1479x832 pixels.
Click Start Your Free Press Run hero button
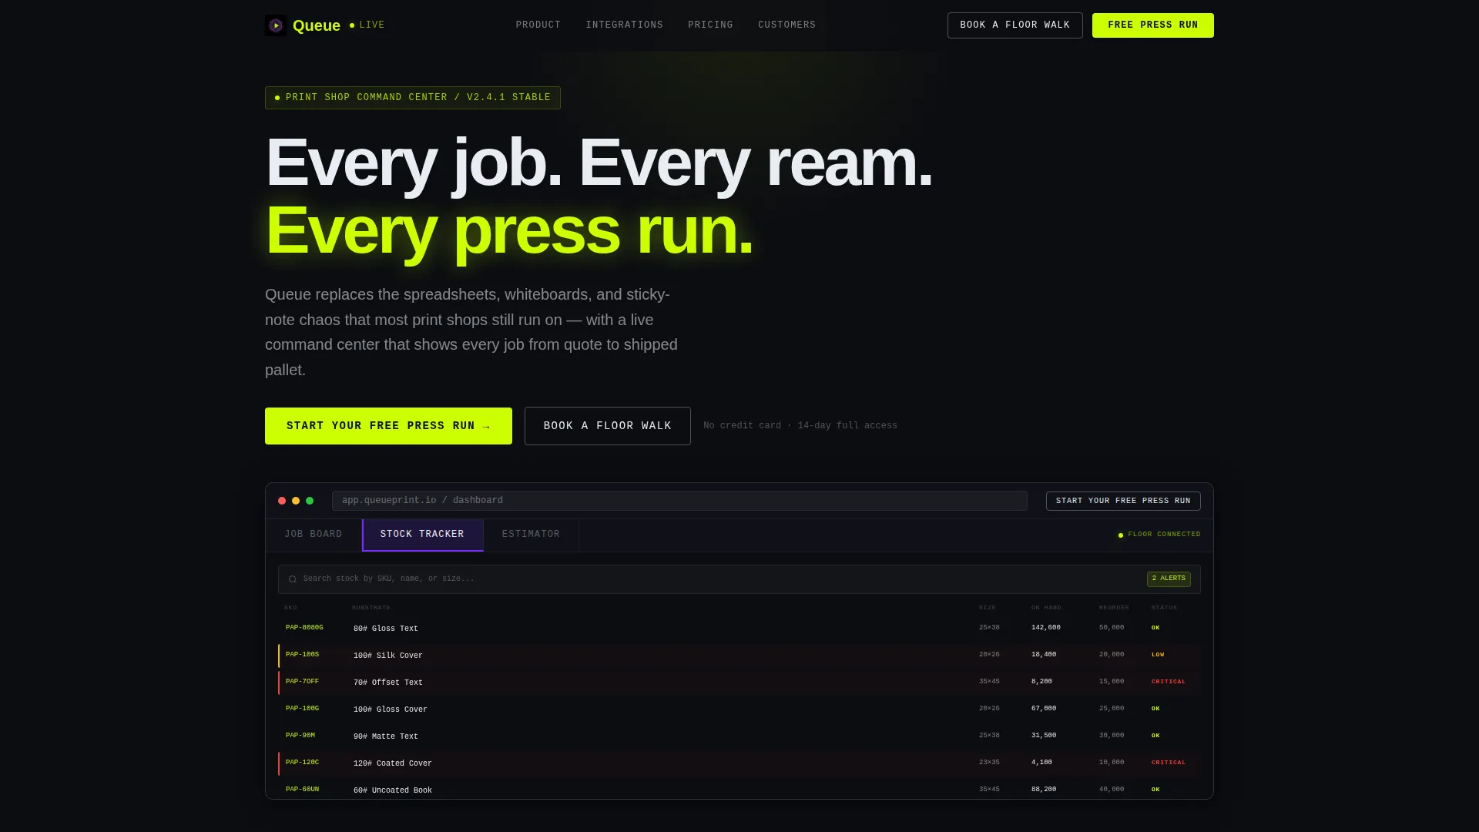tap(388, 426)
